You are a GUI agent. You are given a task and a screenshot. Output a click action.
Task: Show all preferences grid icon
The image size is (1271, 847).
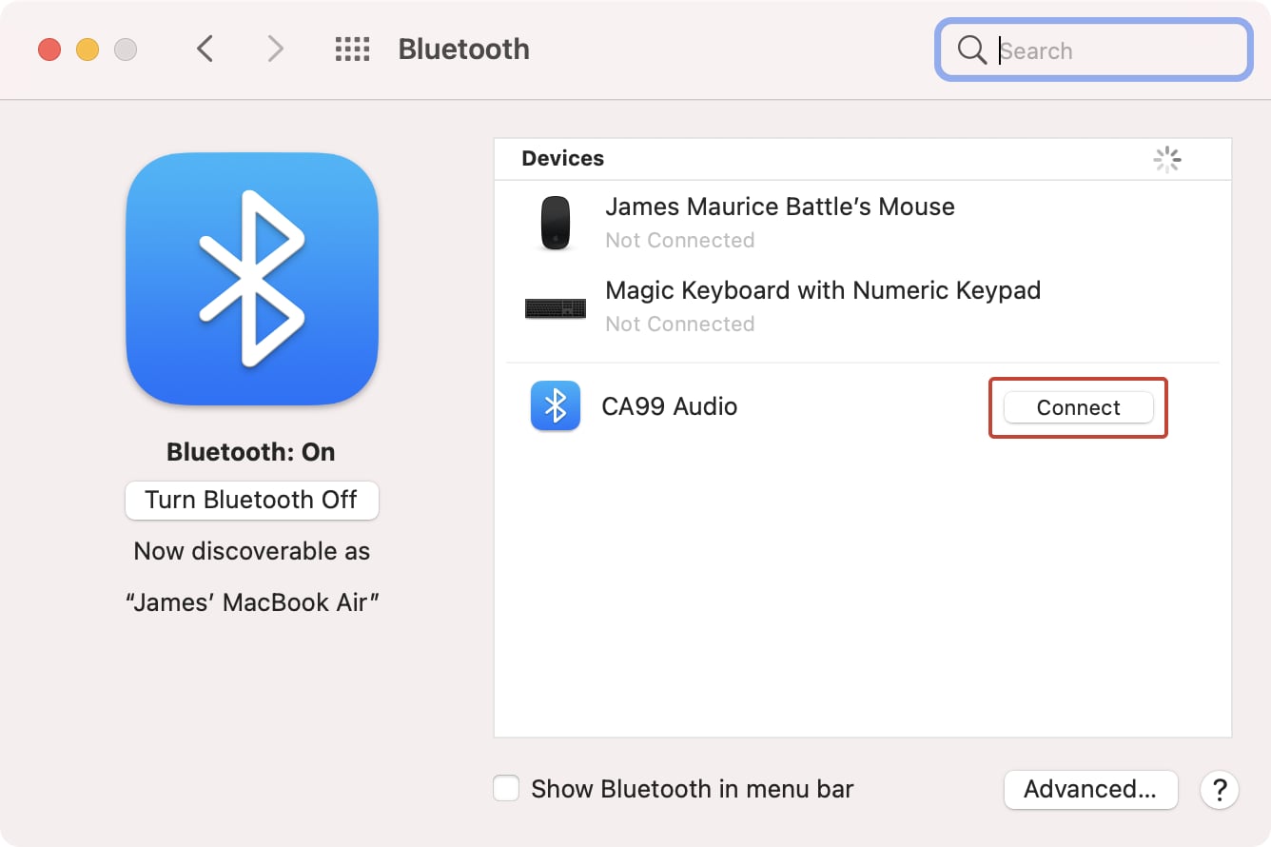click(x=352, y=49)
